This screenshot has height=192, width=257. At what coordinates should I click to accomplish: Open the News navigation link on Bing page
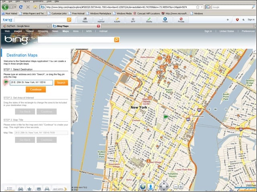(x=55, y=31)
